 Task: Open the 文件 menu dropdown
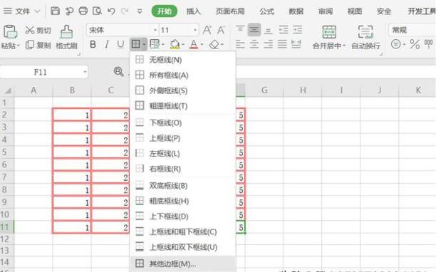(x=21, y=11)
